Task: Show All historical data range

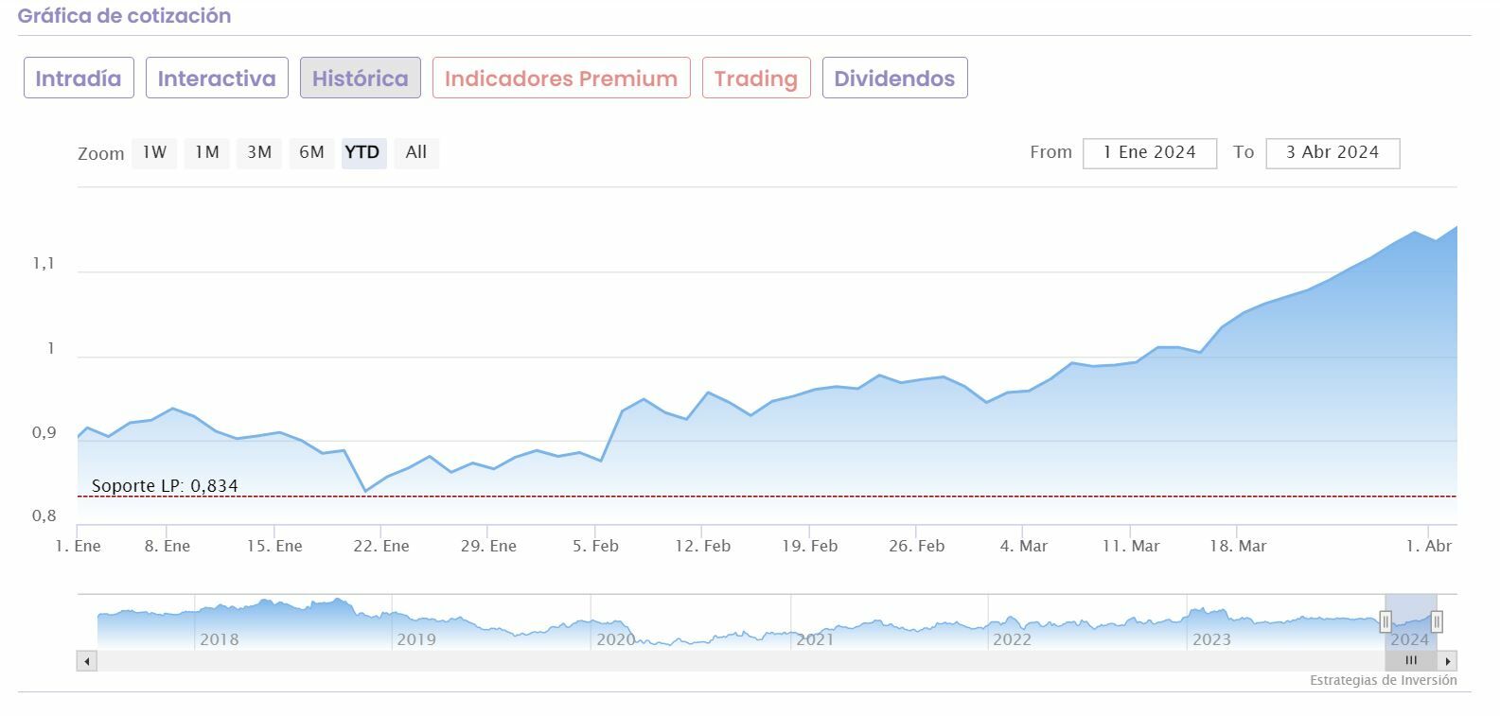Action: tap(416, 152)
